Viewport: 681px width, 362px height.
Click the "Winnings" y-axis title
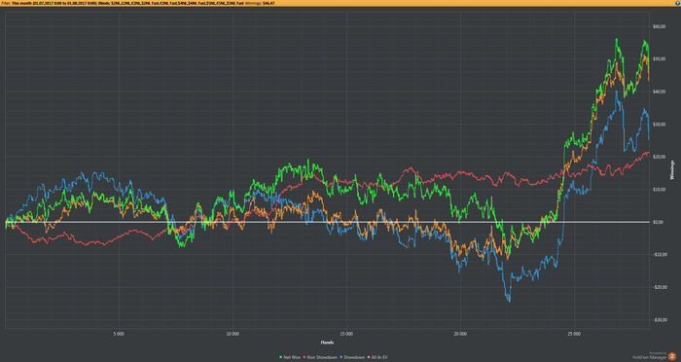(673, 170)
